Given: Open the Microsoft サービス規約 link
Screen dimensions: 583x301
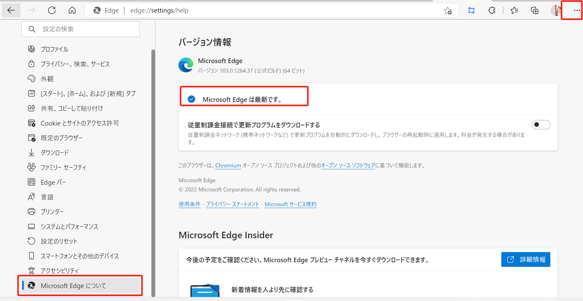Looking at the screenshot, I should 290,204.
